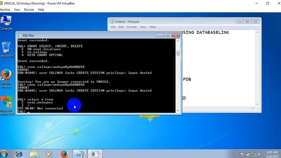Image resolution: width=281 pixels, height=158 pixels.
Task: Click the 'PDB' text in Notepad
Action: coord(187,79)
